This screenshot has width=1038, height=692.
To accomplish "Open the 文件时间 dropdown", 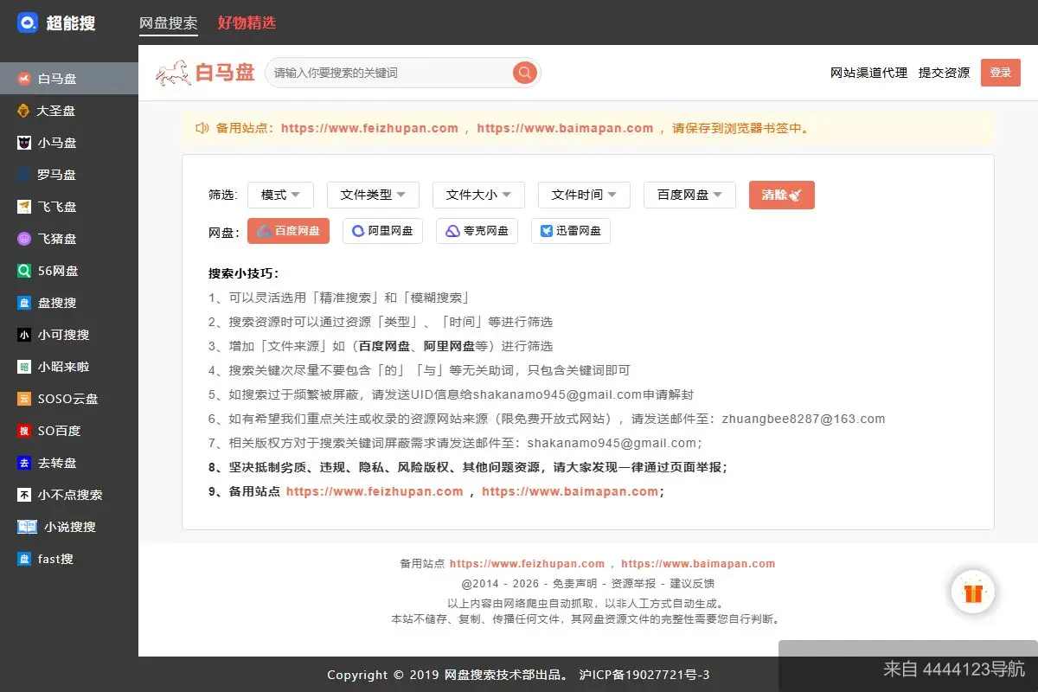I will [584, 195].
